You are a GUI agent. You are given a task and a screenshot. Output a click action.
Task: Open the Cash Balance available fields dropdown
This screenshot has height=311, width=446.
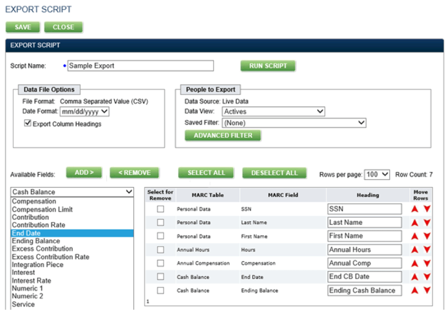coord(72,192)
